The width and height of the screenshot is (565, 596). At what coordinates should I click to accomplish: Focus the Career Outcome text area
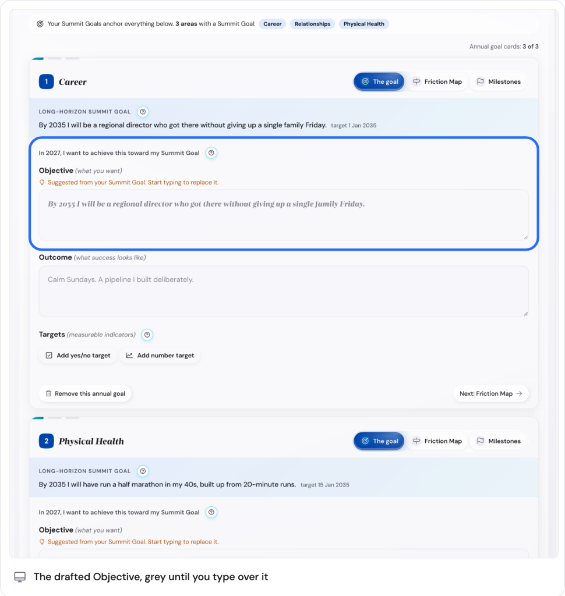(x=284, y=292)
